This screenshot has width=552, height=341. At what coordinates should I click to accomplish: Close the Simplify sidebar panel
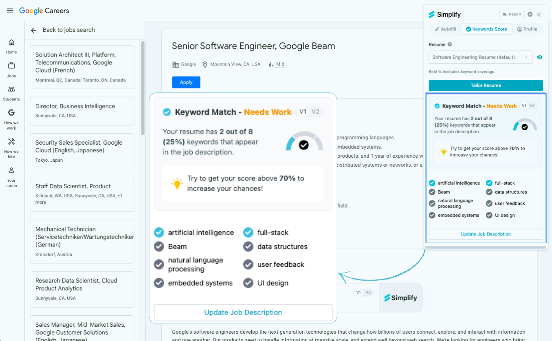[539, 15]
